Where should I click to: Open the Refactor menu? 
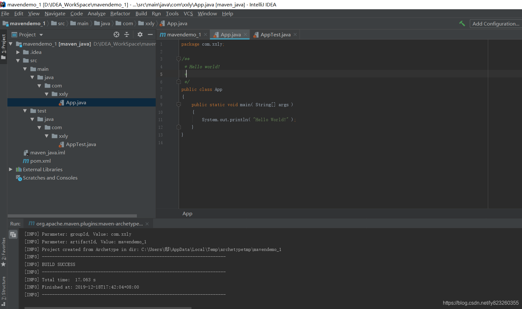(x=120, y=13)
